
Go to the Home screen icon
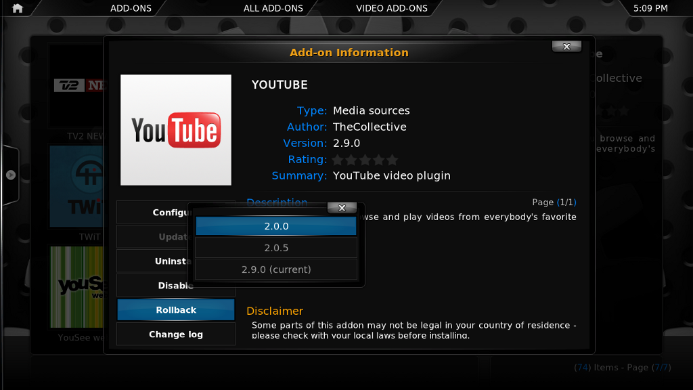click(18, 8)
